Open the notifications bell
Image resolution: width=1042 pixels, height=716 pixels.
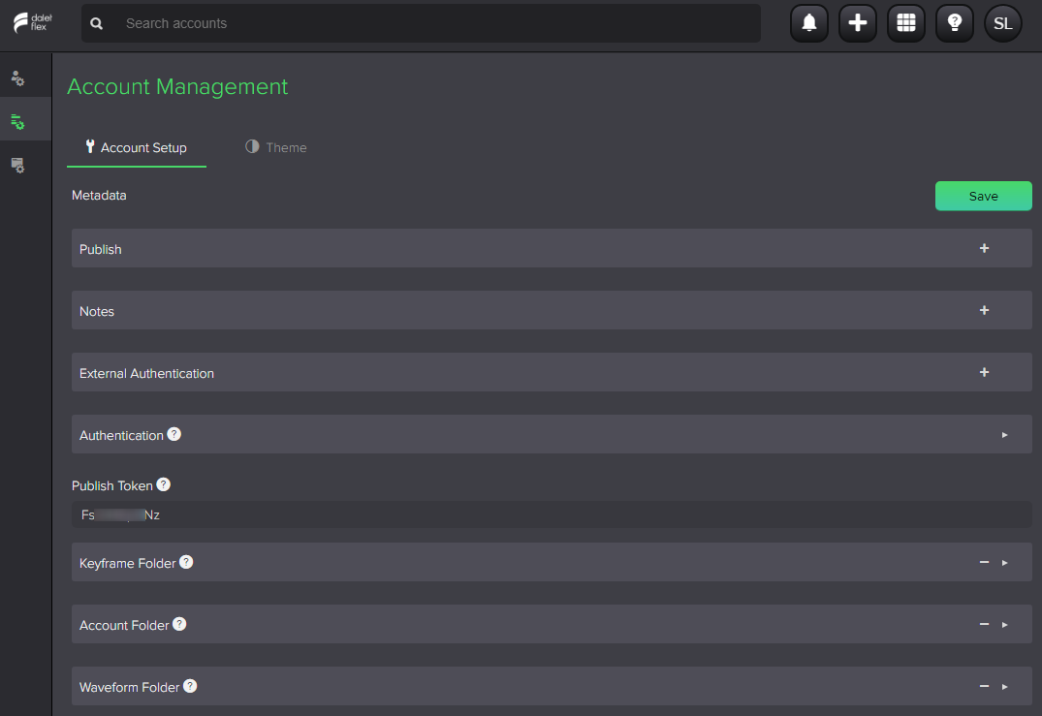(809, 22)
